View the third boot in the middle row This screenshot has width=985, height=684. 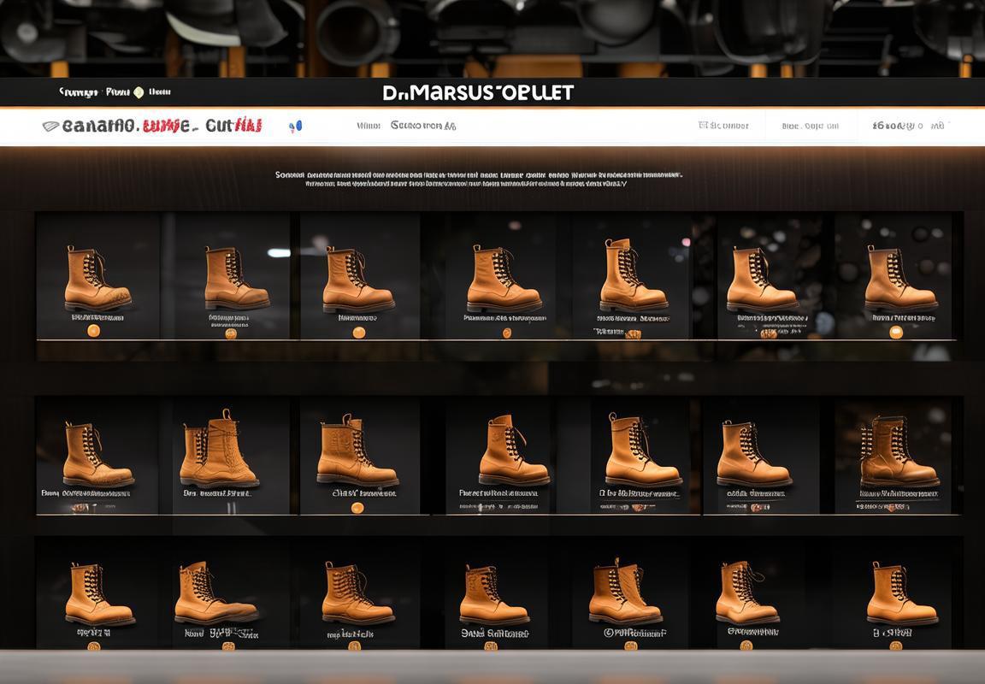coord(357,450)
